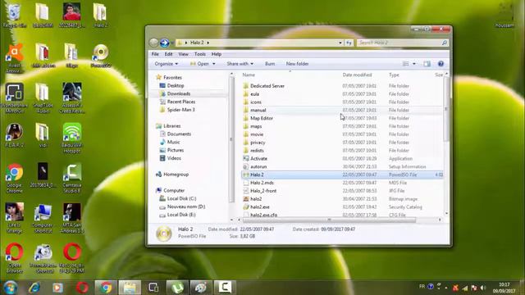The height and width of the screenshot is (295, 525).
Task: Show hidden system tray icons
Action: [446, 288]
